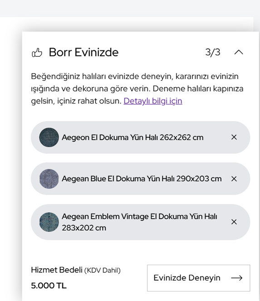Select Aegean Emblem Vintage 283x202 cm label
Screen dimensions: 260x301
point(139,222)
